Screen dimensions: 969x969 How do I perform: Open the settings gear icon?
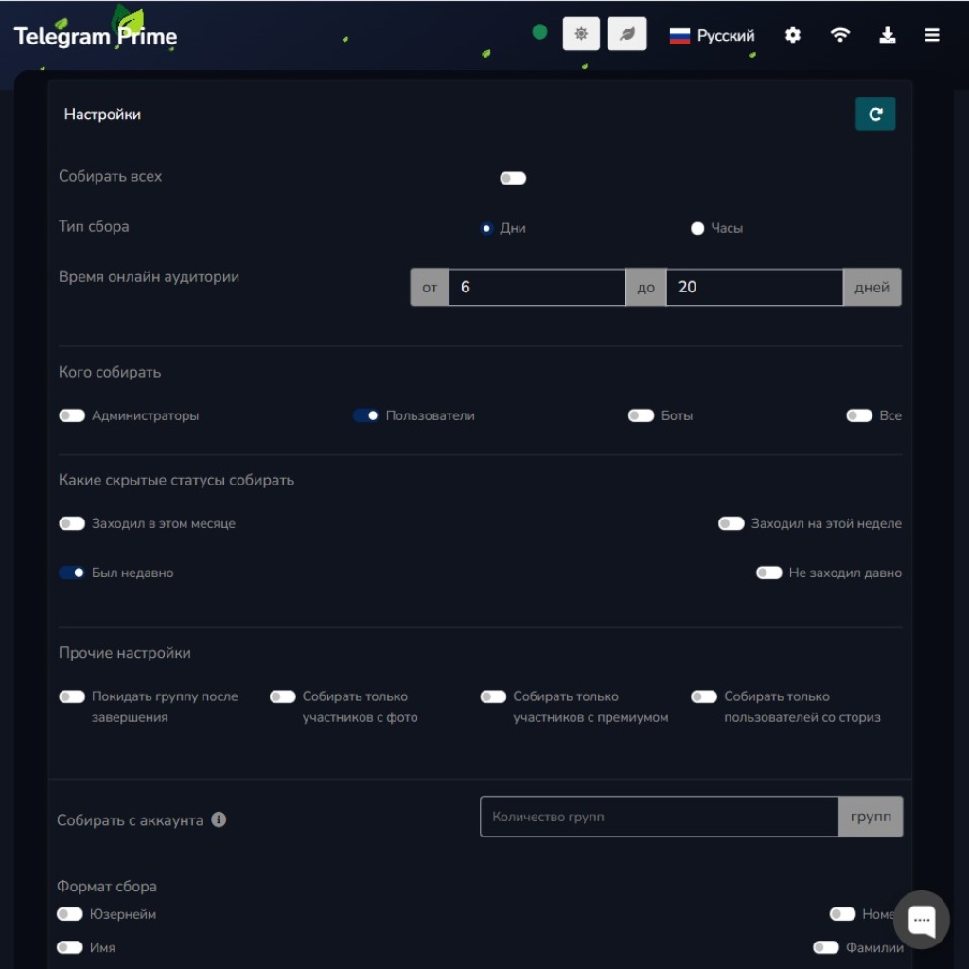point(793,35)
